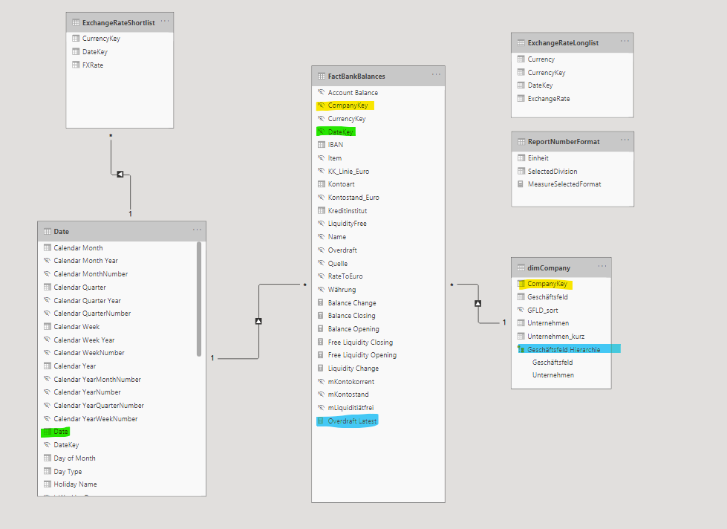The height and width of the screenshot is (529, 727).
Task: Click table icon in ExchangeRateLonglist header
Action: pos(521,42)
